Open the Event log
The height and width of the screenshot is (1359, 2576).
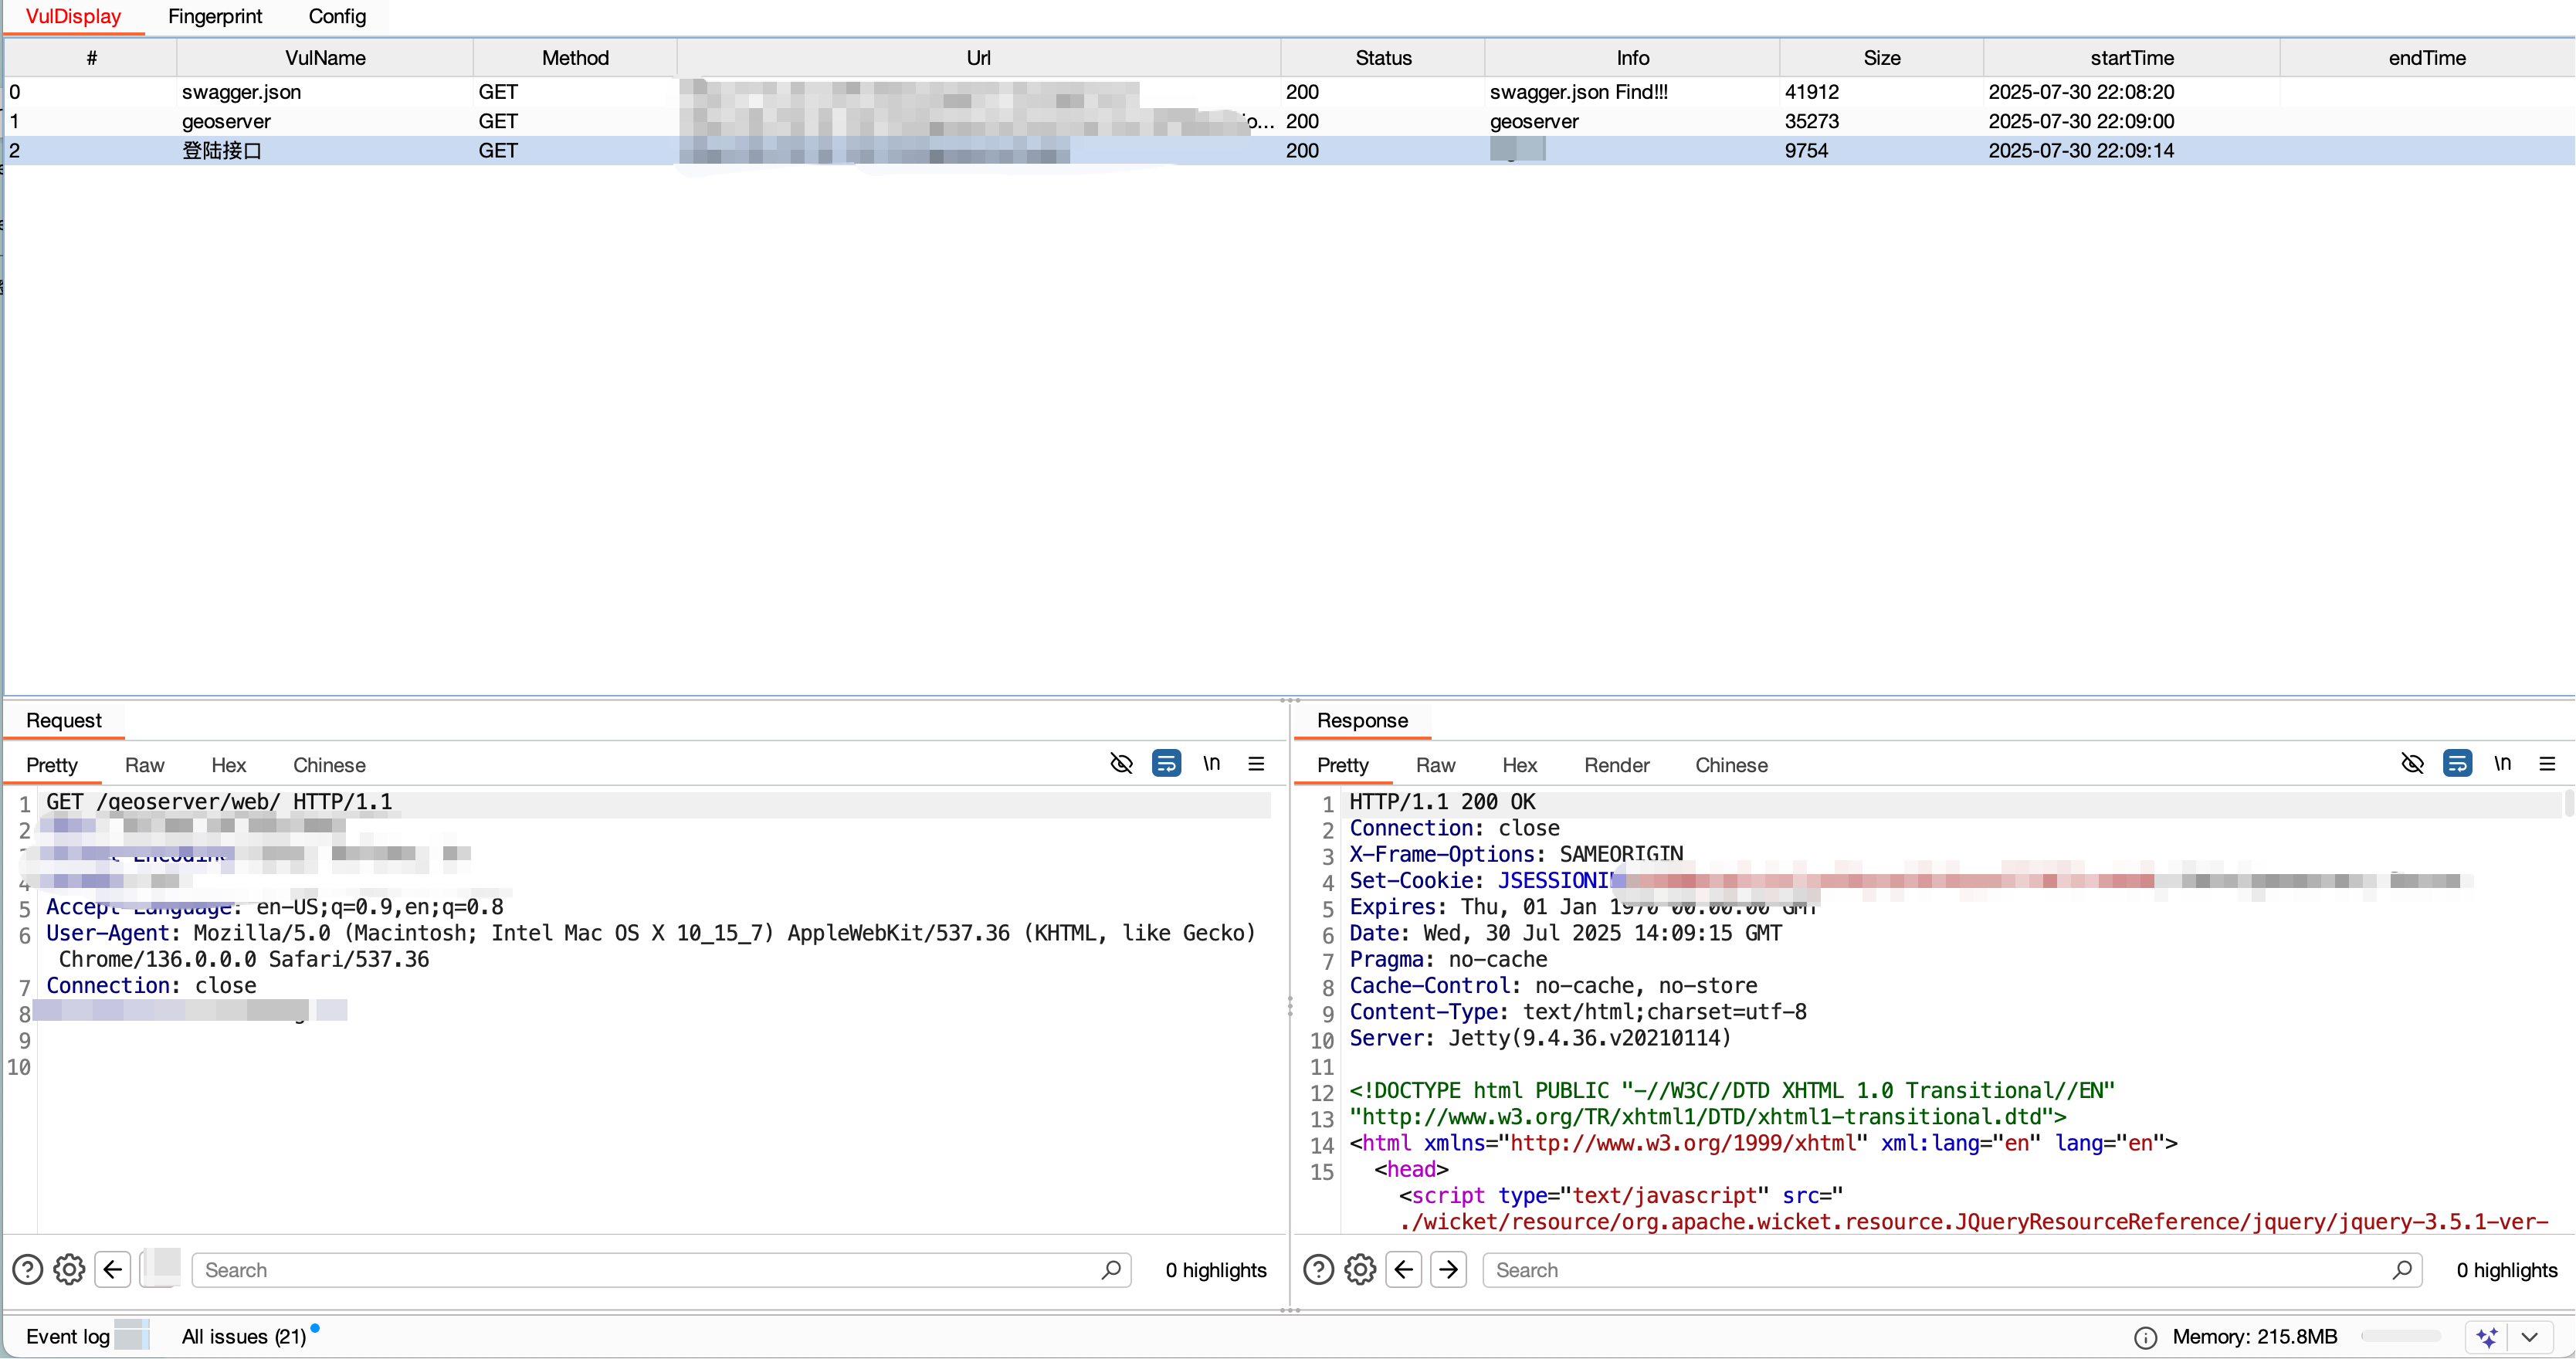pyautogui.click(x=67, y=1337)
